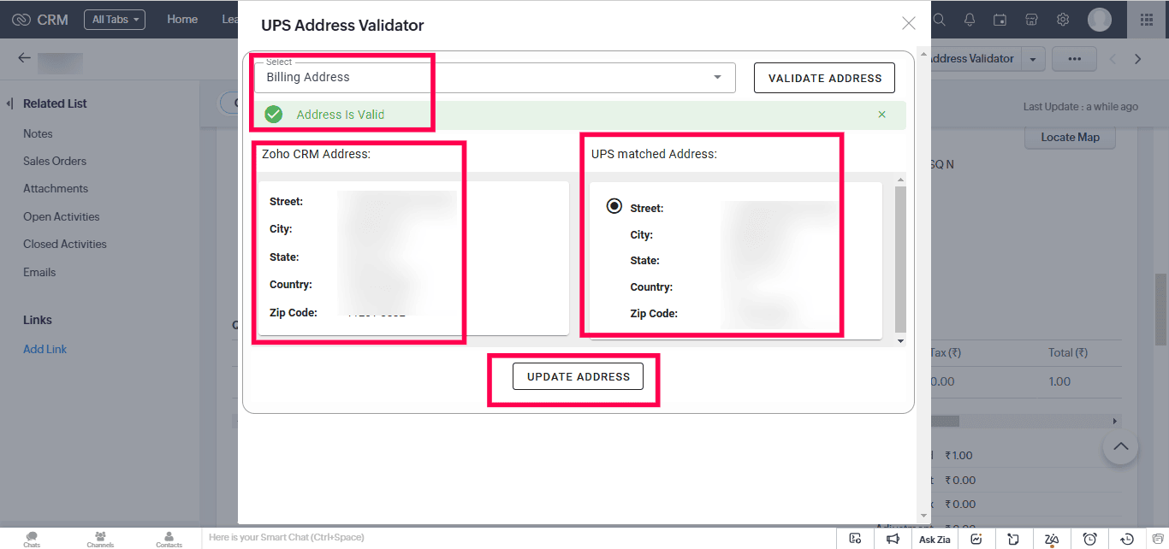Open Open Activities related list
The image size is (1169, 549).
[62, 216]
